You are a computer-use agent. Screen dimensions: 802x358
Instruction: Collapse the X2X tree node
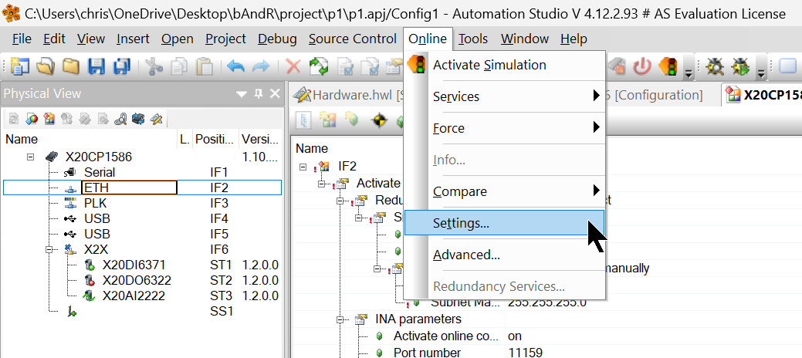tap(49, 249)
